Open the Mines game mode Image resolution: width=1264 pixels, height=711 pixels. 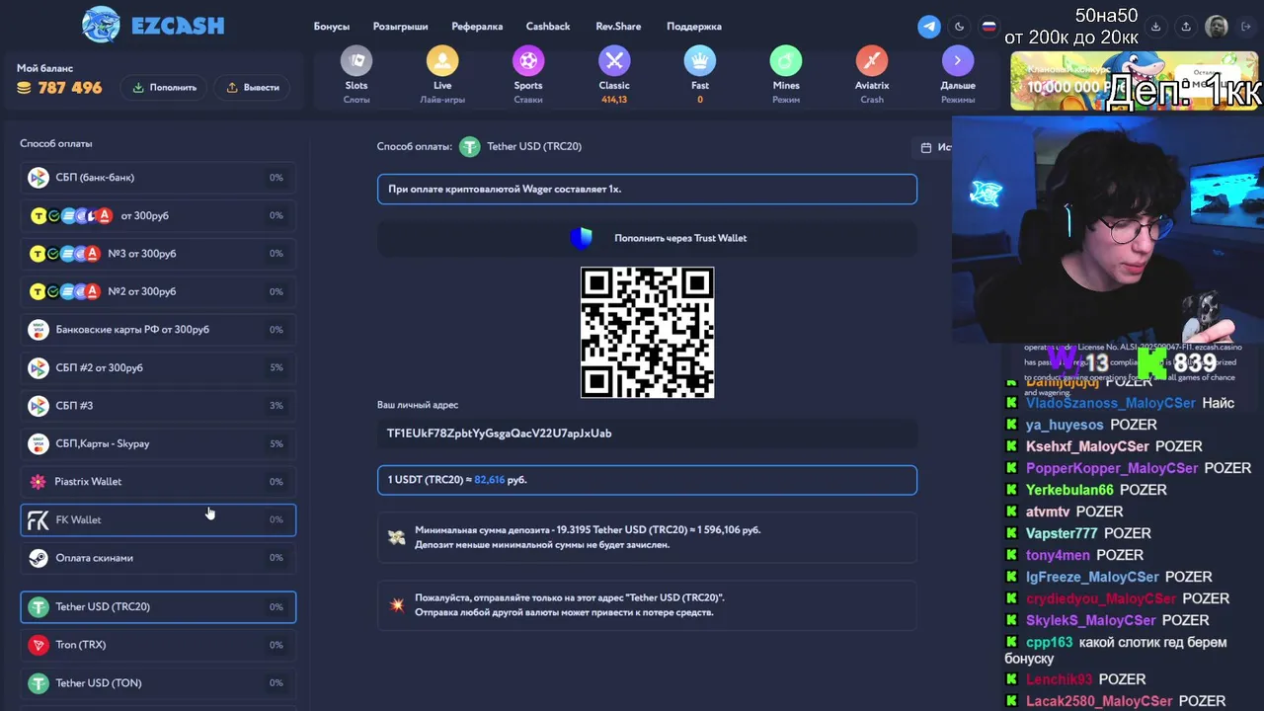[786, 75]
